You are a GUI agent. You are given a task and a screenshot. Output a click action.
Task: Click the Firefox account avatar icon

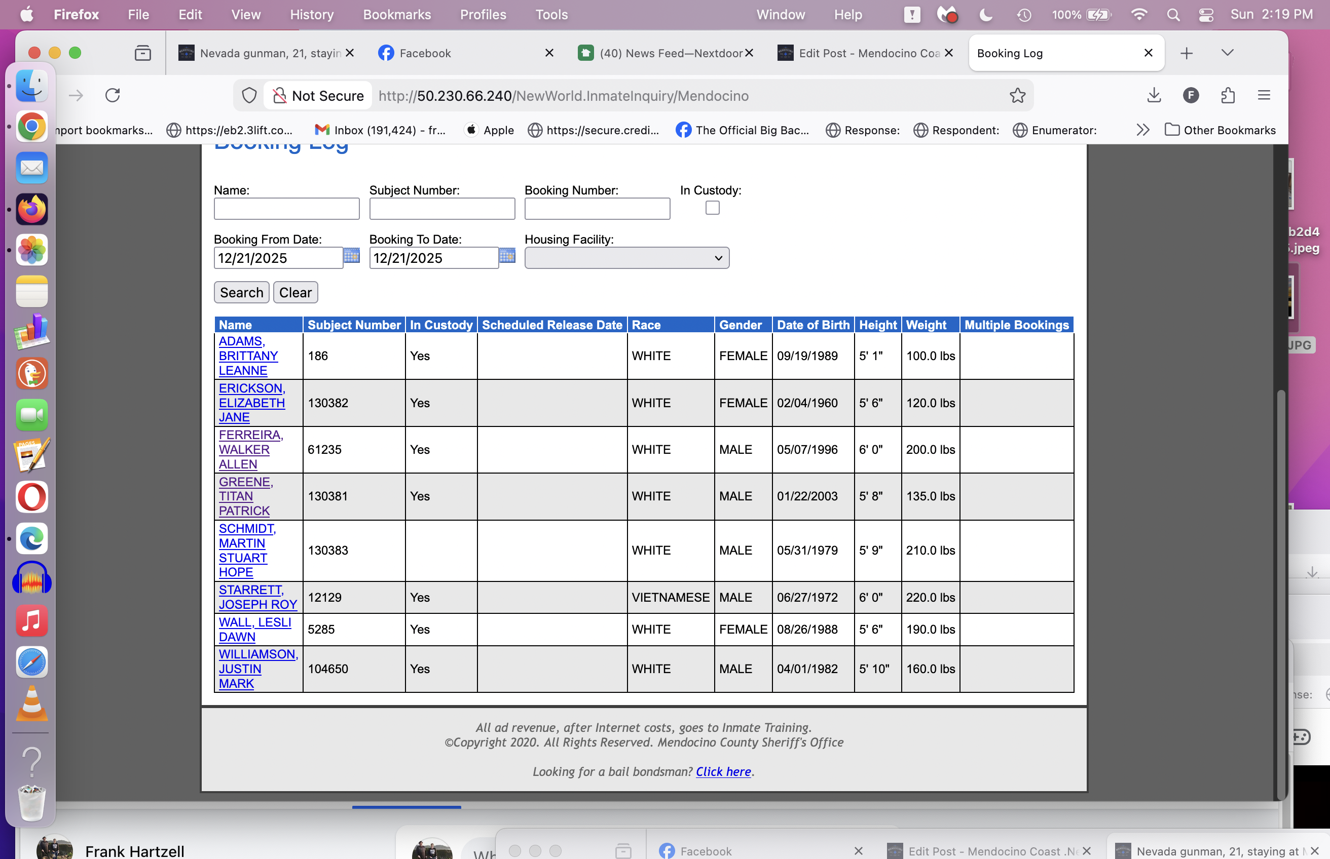pos(1191,96)
